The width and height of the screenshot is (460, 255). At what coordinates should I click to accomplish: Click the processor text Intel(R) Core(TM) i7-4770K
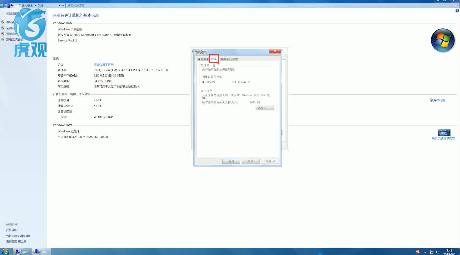131,70
